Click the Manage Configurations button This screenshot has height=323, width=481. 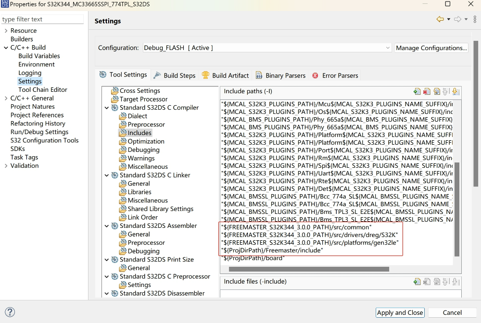(x=431, y=48)
